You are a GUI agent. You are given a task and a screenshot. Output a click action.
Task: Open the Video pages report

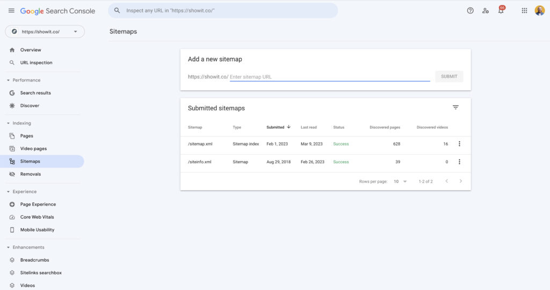click(x=33, y=149)
